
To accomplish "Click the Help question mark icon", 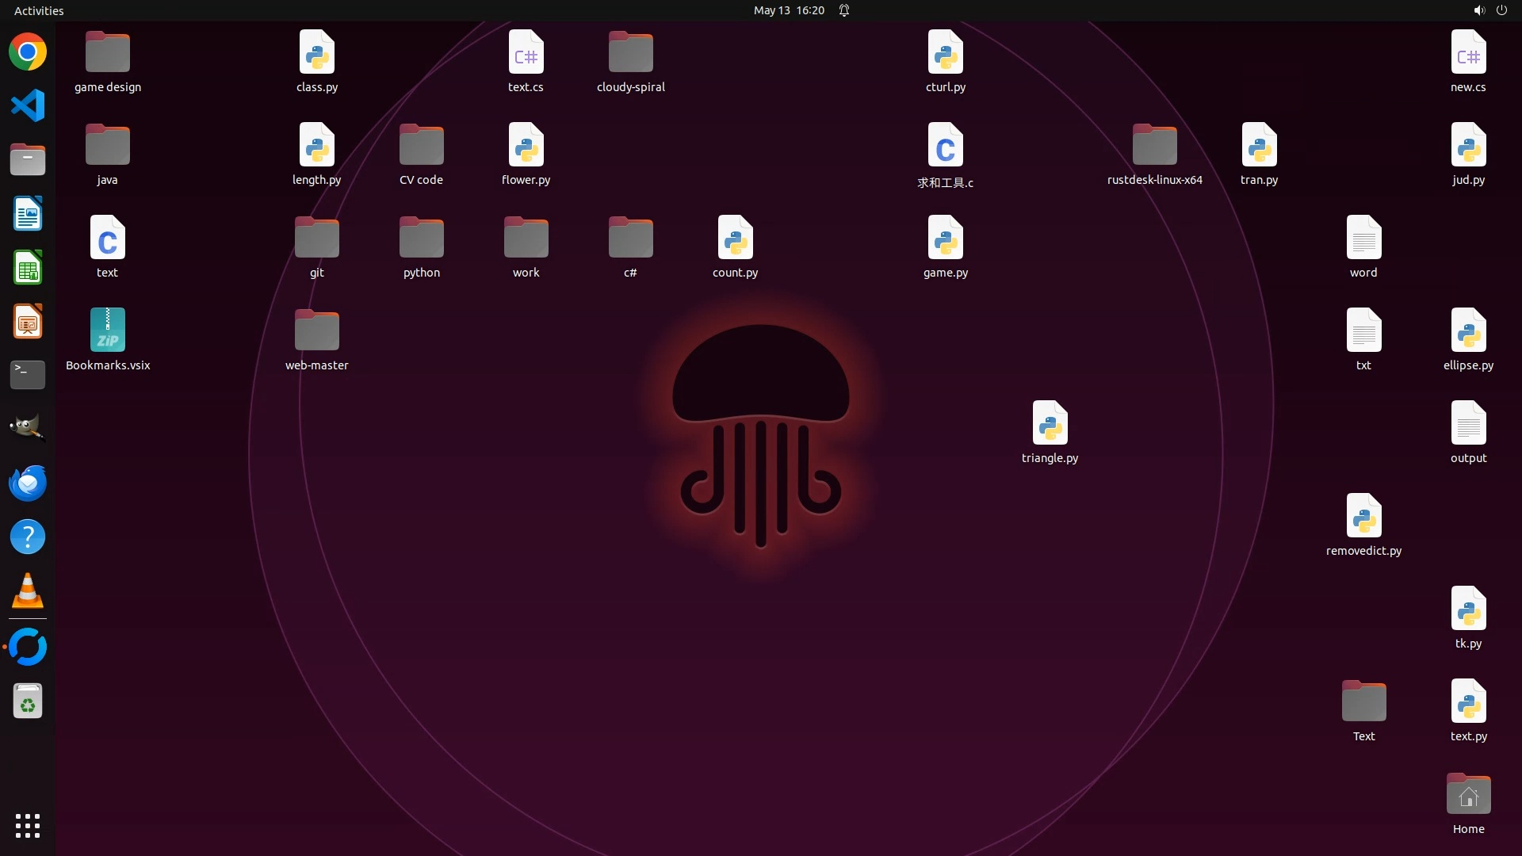I will click(x=28, y=537).
